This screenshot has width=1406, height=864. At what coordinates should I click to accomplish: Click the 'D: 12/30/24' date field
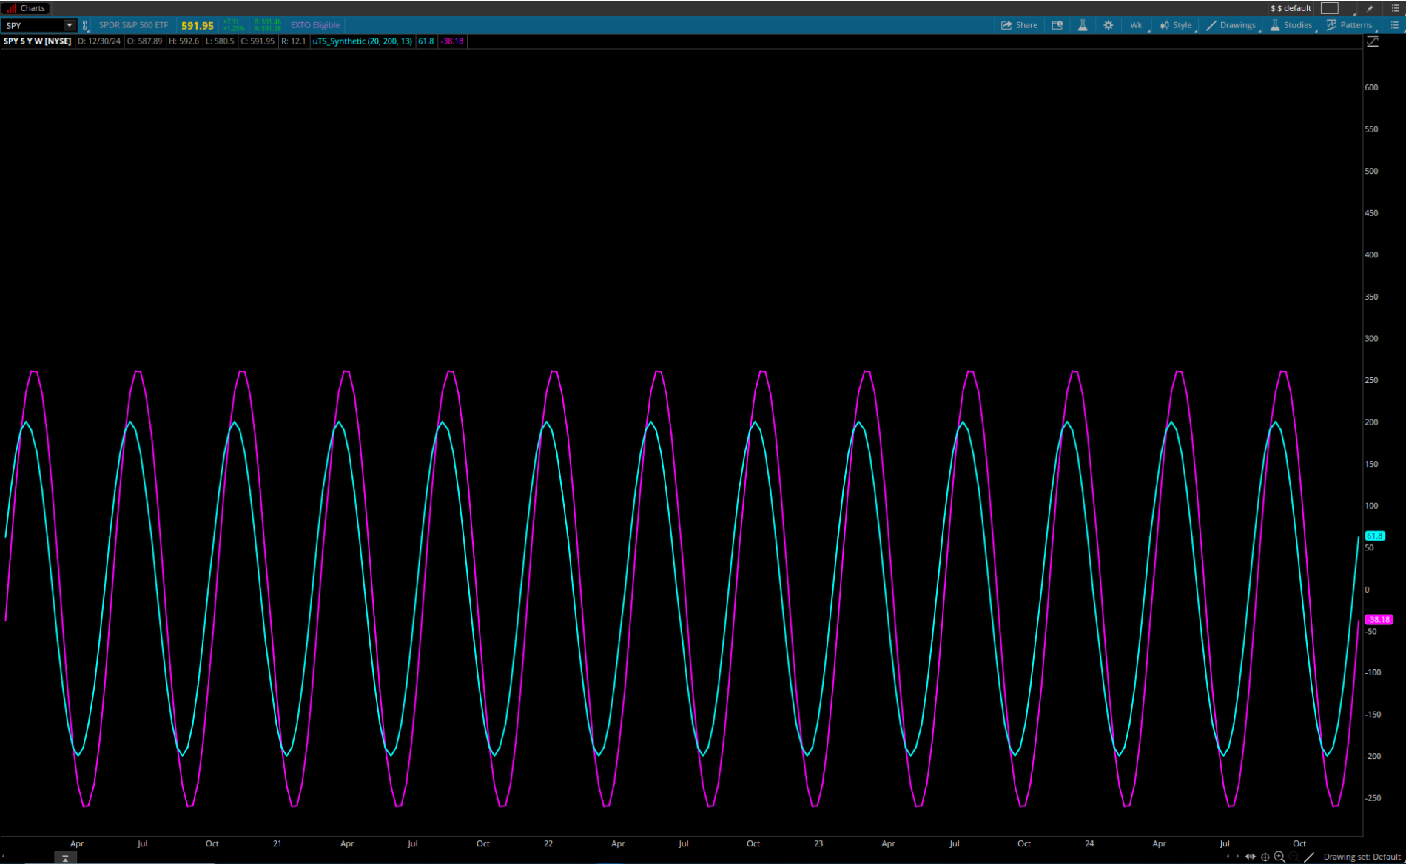point(99,41)
